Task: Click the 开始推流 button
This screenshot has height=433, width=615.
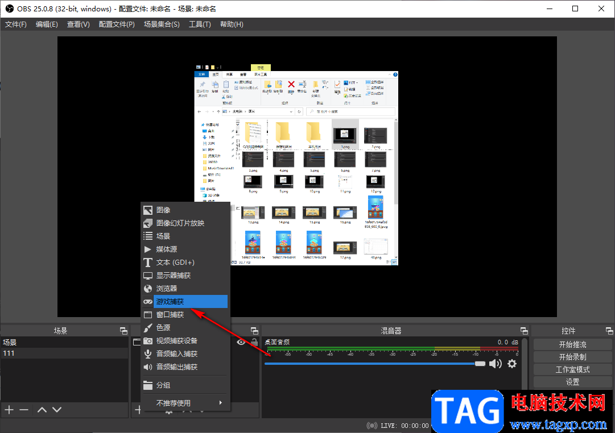Action: (x=572, y=344)
